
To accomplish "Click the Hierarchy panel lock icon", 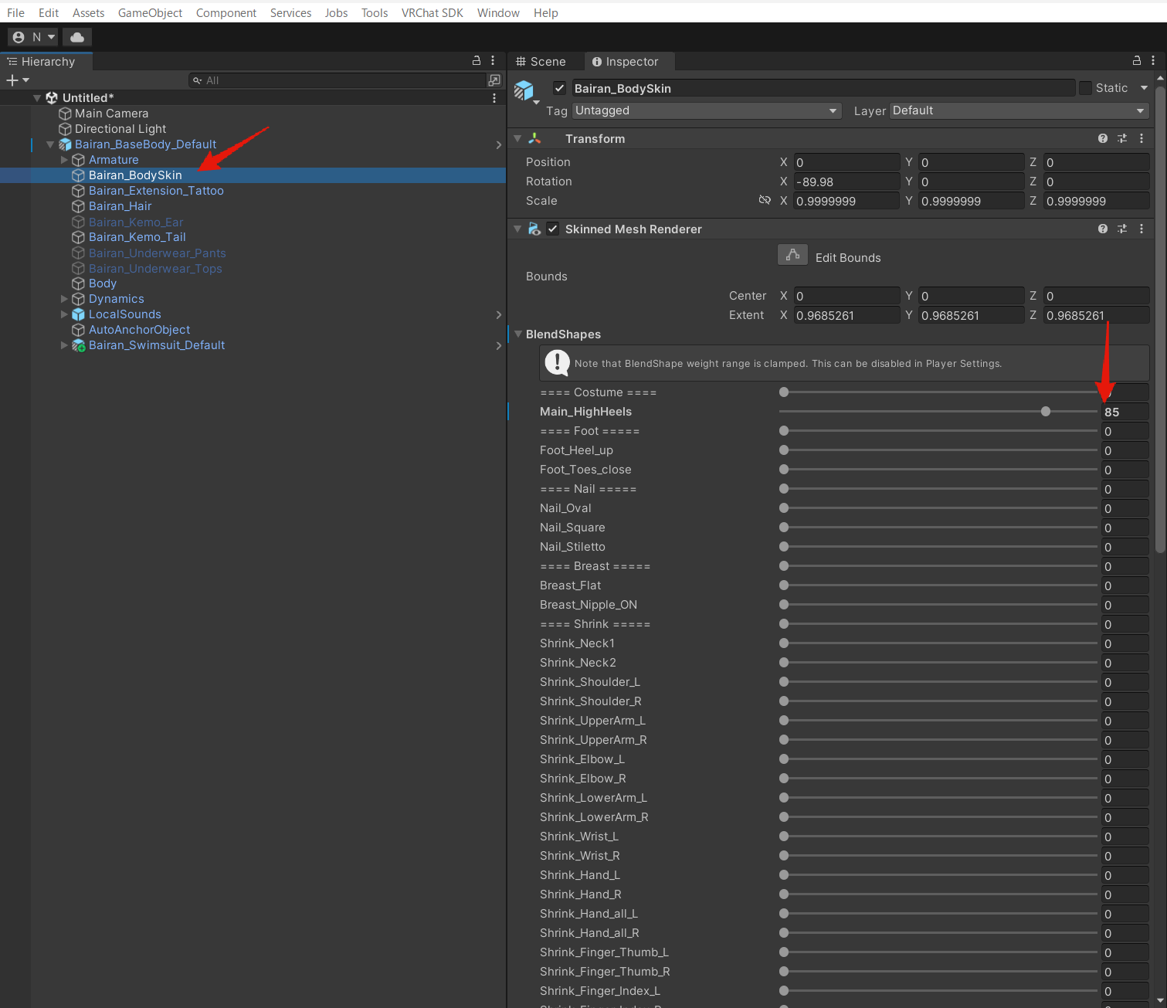I will point(477,60).
